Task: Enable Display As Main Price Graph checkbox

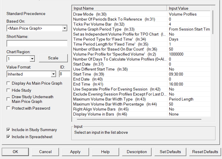Action: [8, 83]
